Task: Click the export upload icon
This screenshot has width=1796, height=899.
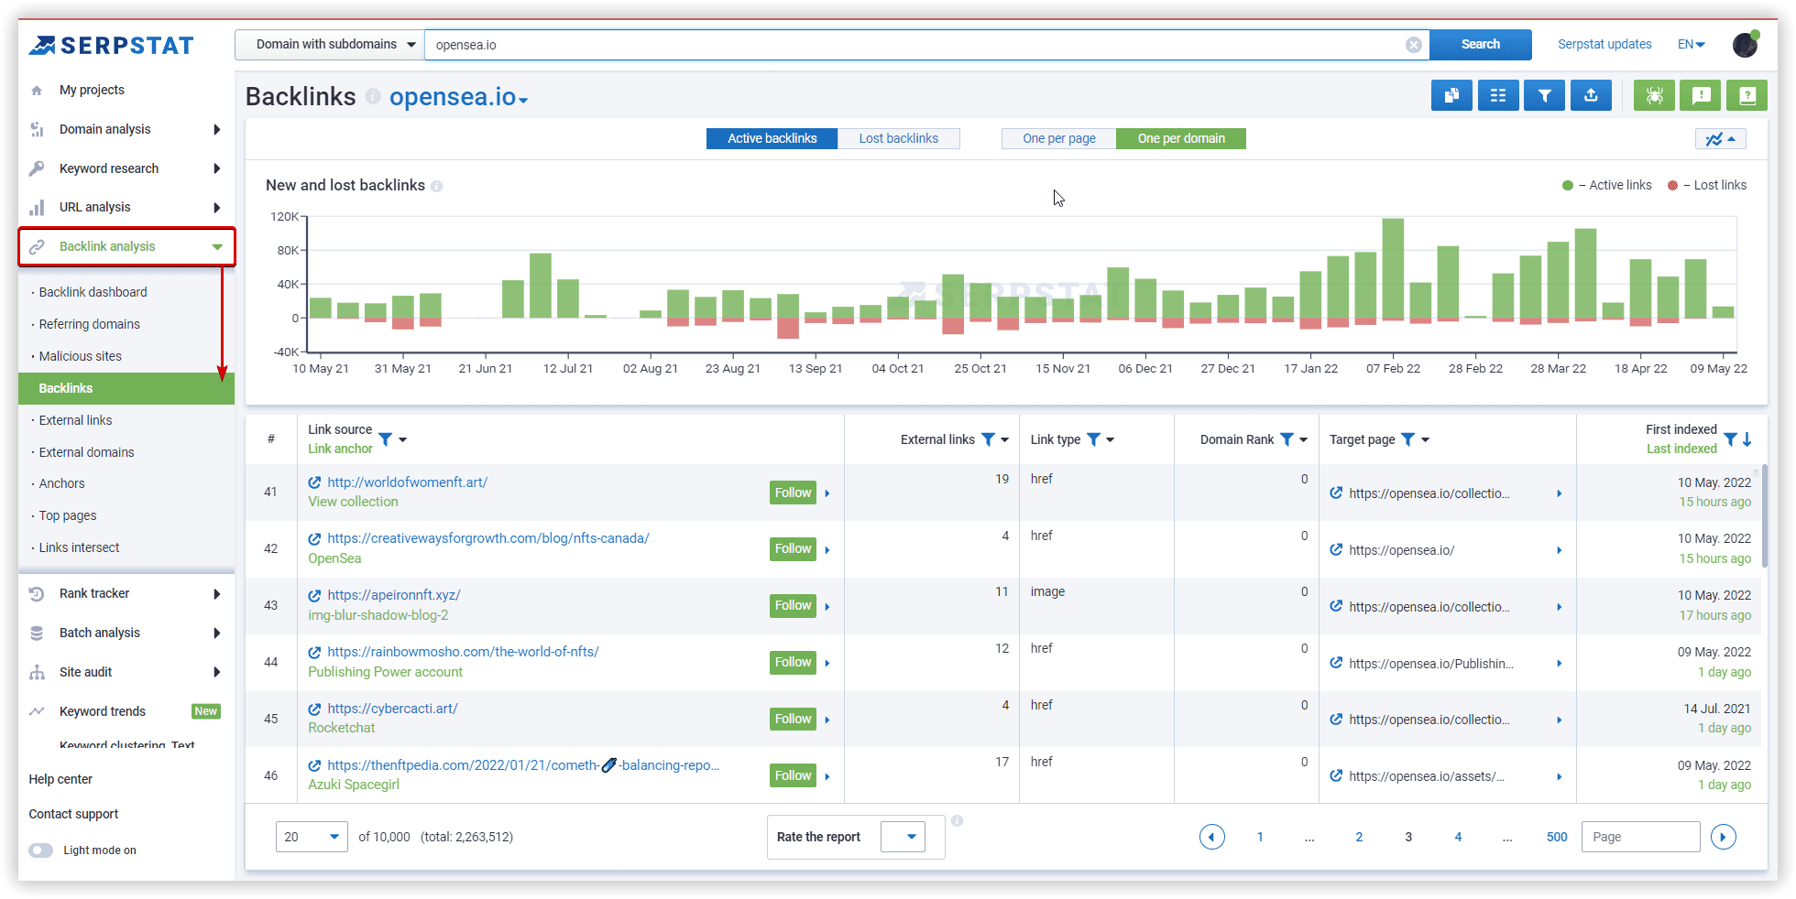Action: (1591, 95)
